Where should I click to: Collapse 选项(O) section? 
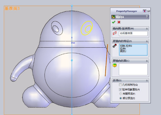click(x=147, y=81)
